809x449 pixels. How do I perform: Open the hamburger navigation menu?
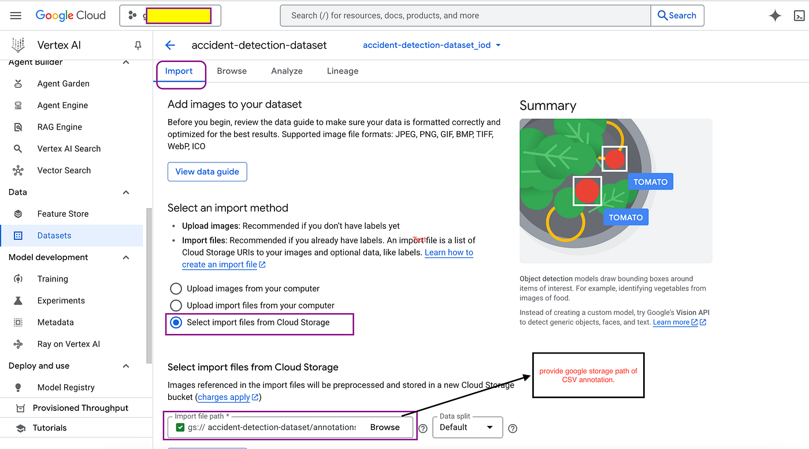coord(16,16)
